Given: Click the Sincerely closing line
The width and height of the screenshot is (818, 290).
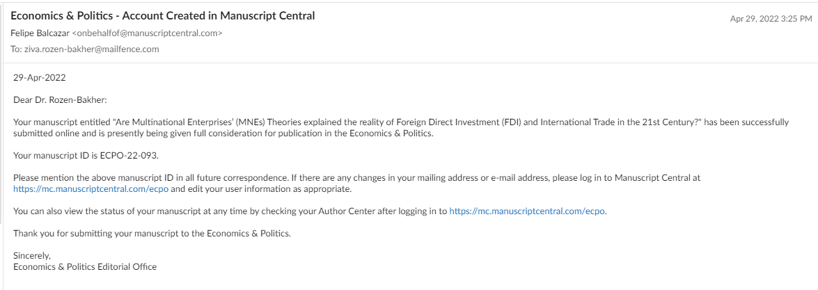Looking at the screenshot, I should 32,256.
